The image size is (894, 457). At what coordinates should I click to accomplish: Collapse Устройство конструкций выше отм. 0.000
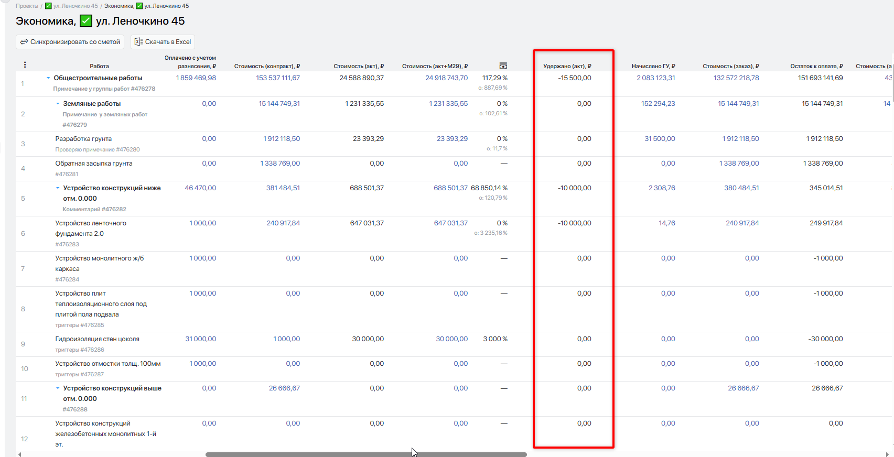tap(58, 388)
